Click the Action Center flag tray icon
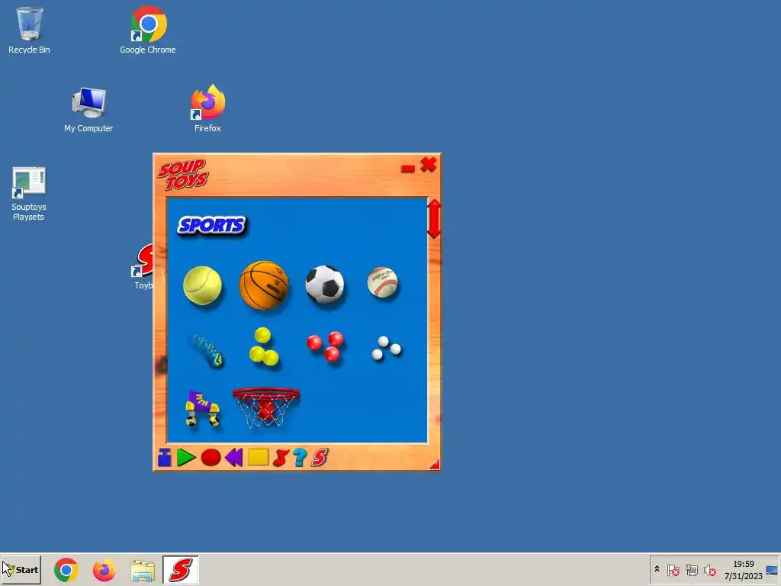 (x=673, y=569)
